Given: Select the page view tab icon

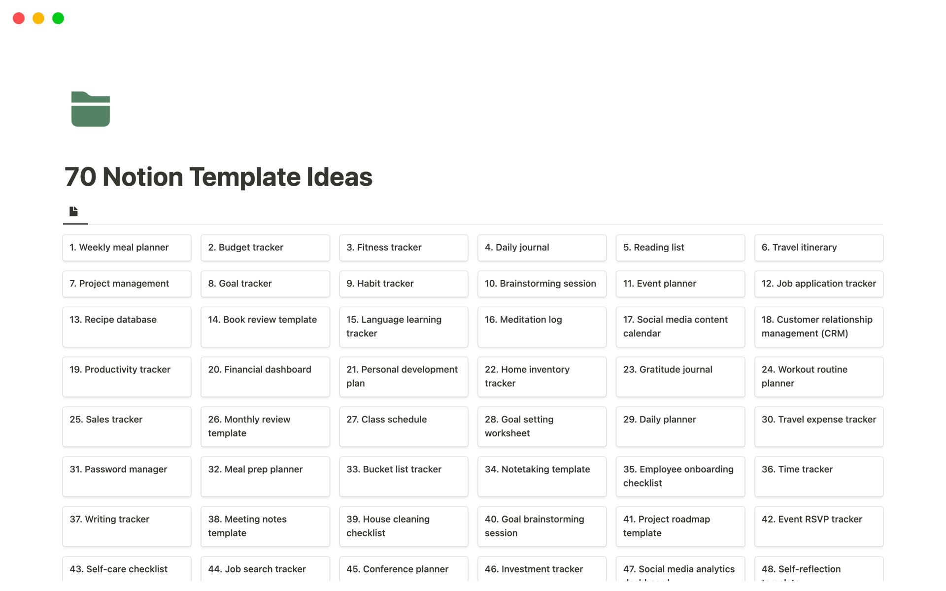Looking at the screenshot, I should (74, 212).
